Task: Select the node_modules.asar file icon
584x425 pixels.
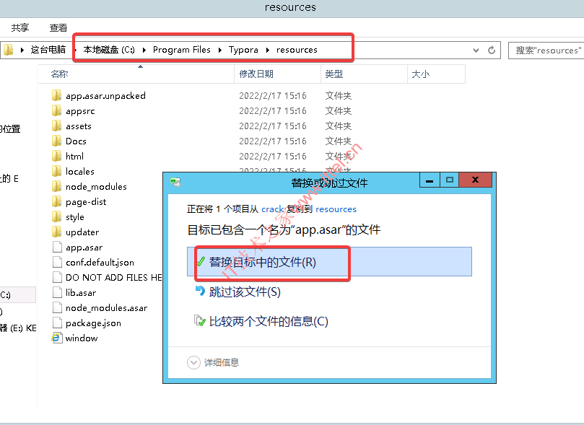Action: [57, 308]
